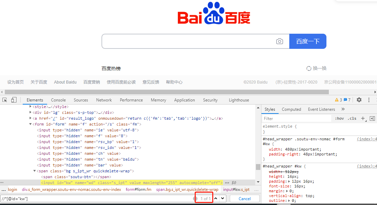
Task: Open the 帮助中心 footer link
Action: coord(174,82)
